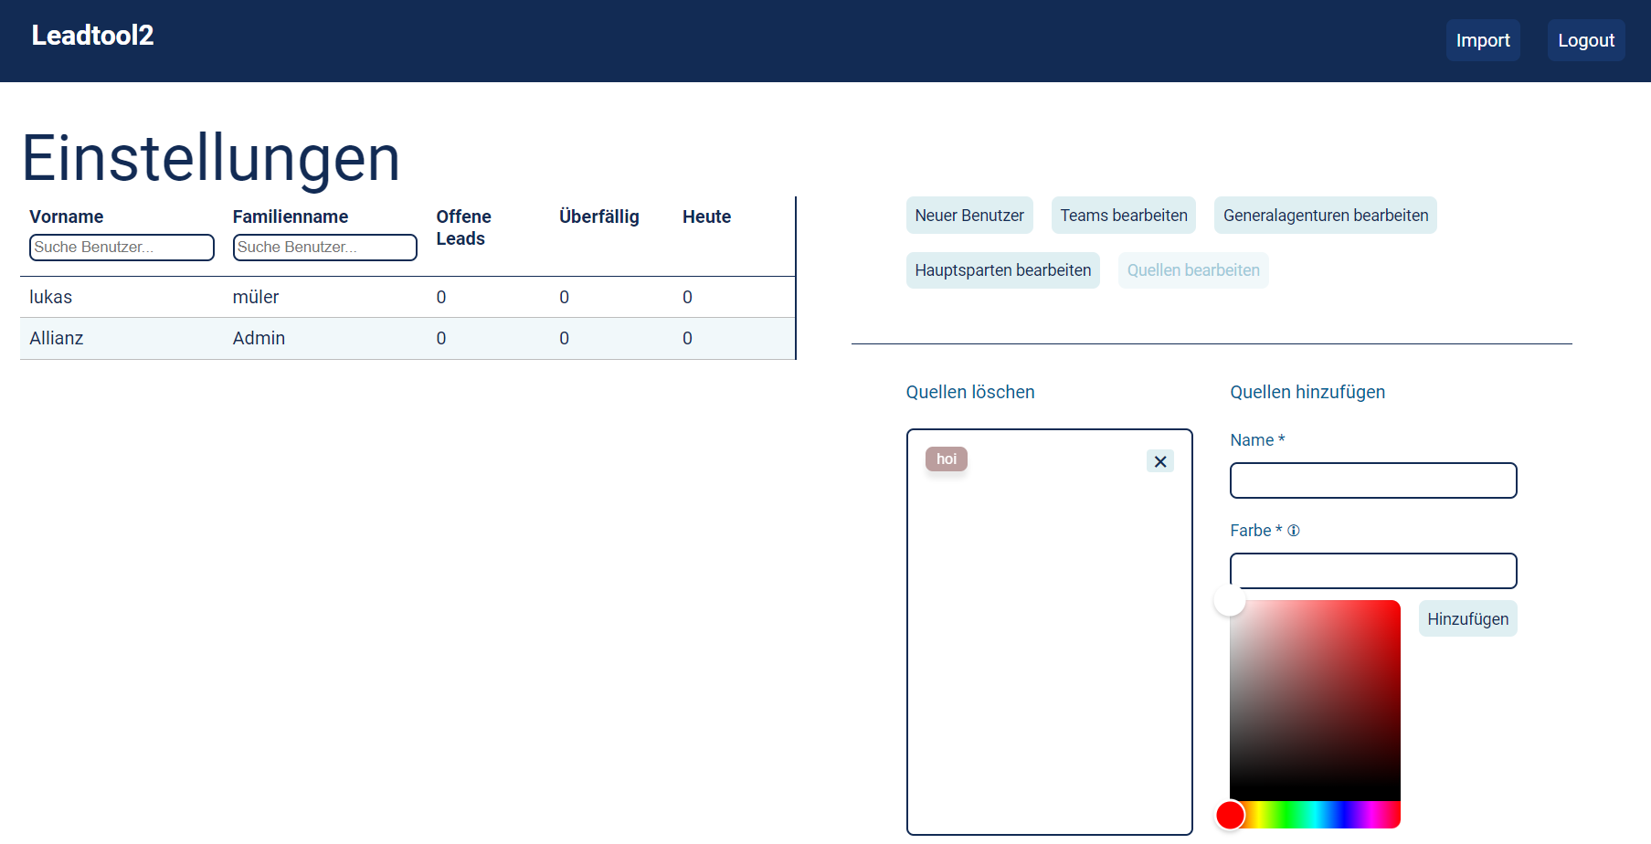Click the red hue slider handle
Screen dimensions: 1651x844
[x=1231, y=815]
